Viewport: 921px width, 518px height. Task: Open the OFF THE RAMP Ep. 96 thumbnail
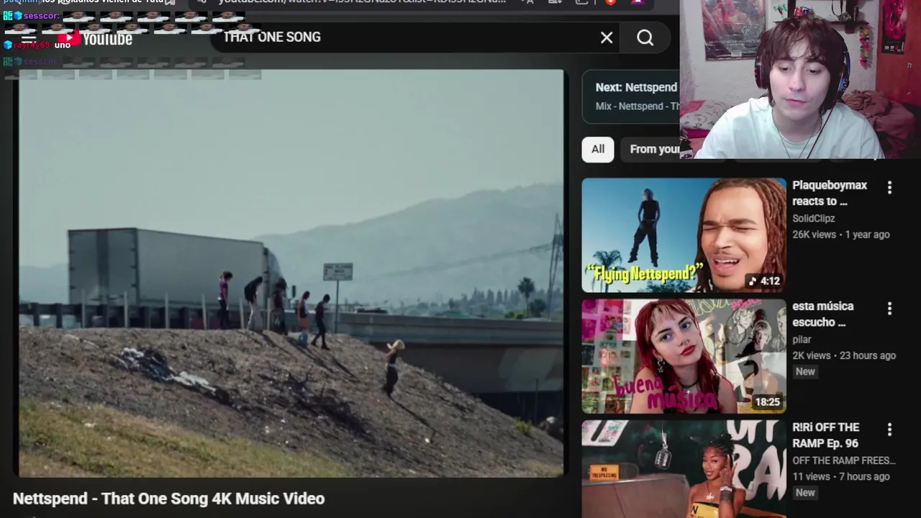pyautogui.click(x=684, y=468)
